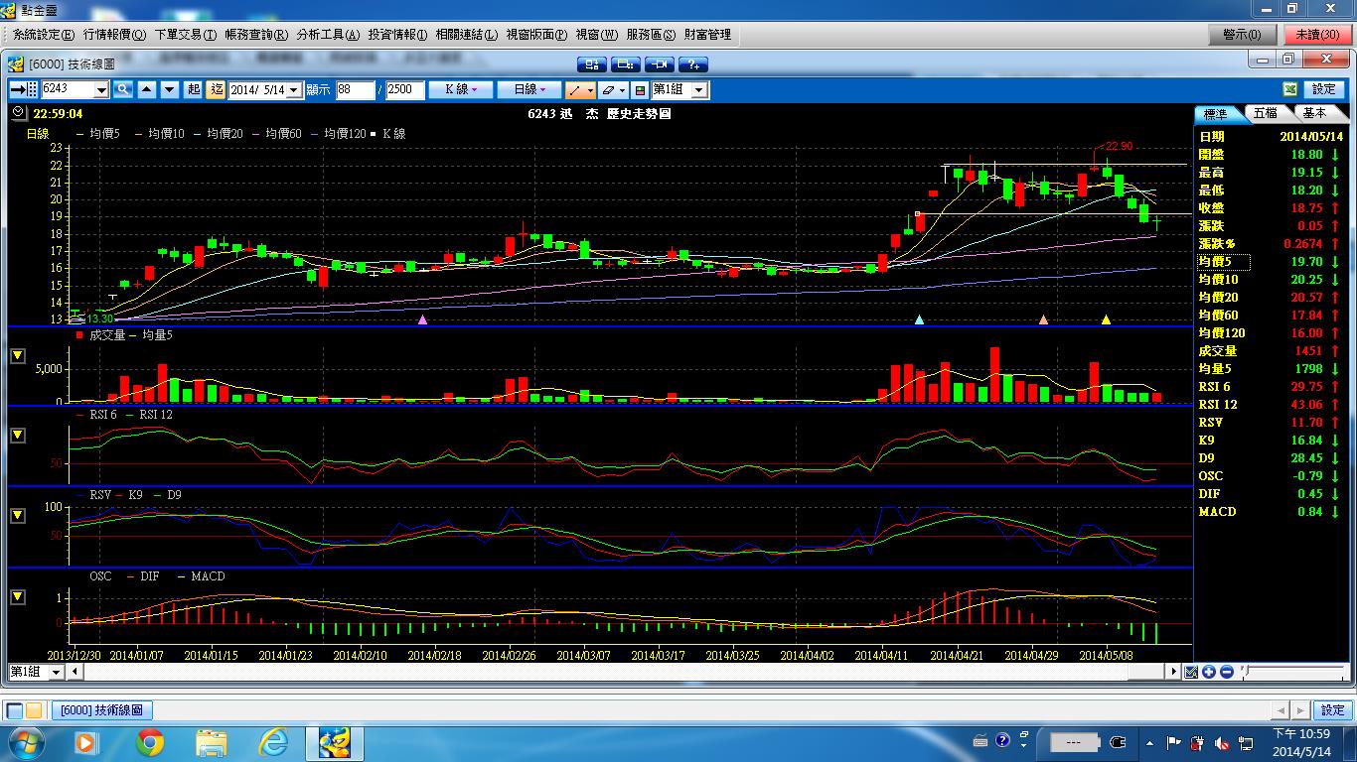Viewport: 1357px width, 762px height.
Task: Toggle the volume panel yellow arrow
Action: click(x=18, y=356)
